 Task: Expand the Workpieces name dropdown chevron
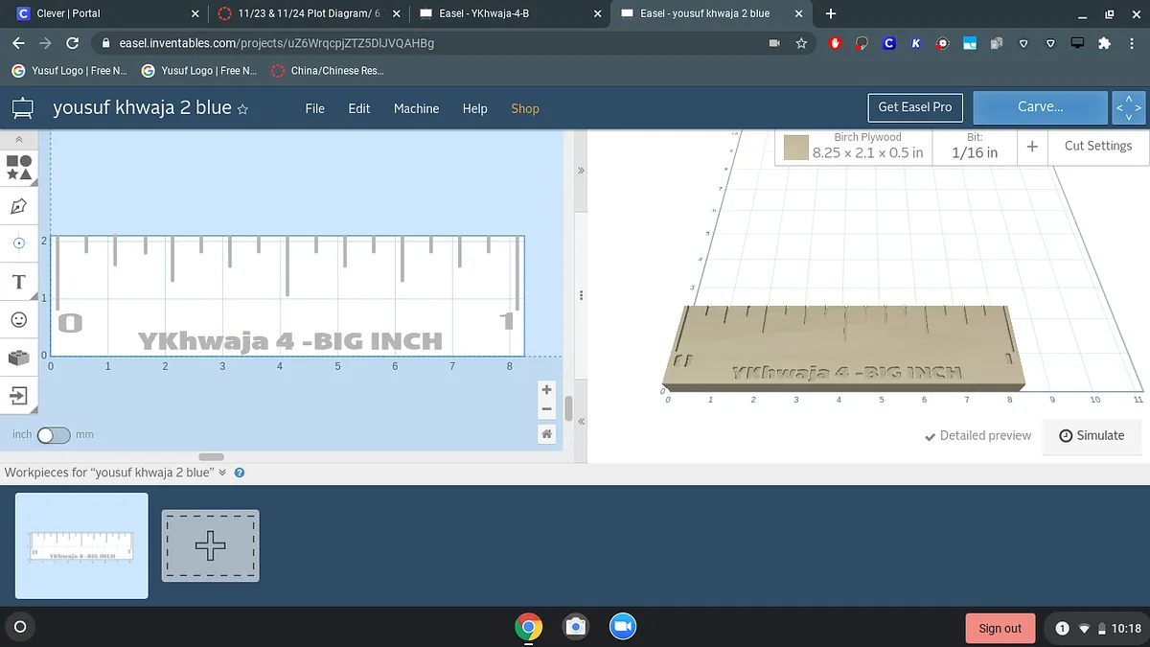(222, 473)
